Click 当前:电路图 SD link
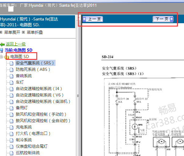 coord(18,50)
